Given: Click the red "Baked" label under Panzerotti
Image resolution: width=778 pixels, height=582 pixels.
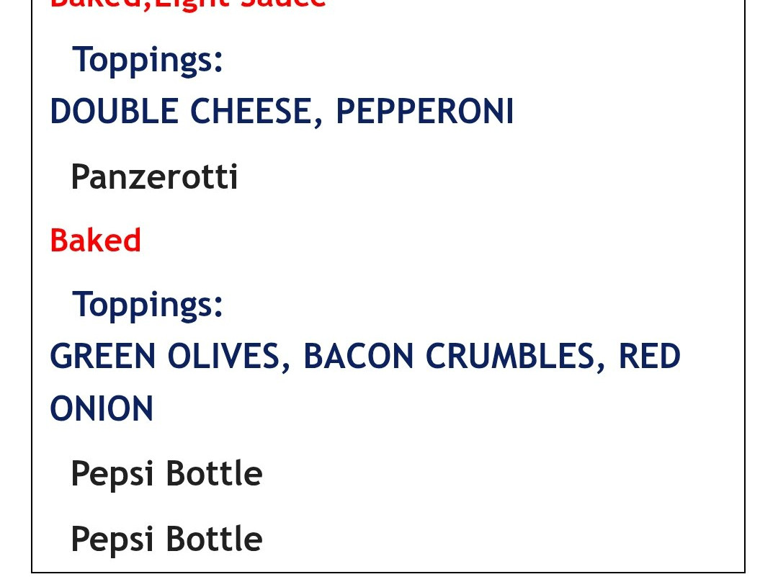Looking at the screenshot, I should (95, 241).
